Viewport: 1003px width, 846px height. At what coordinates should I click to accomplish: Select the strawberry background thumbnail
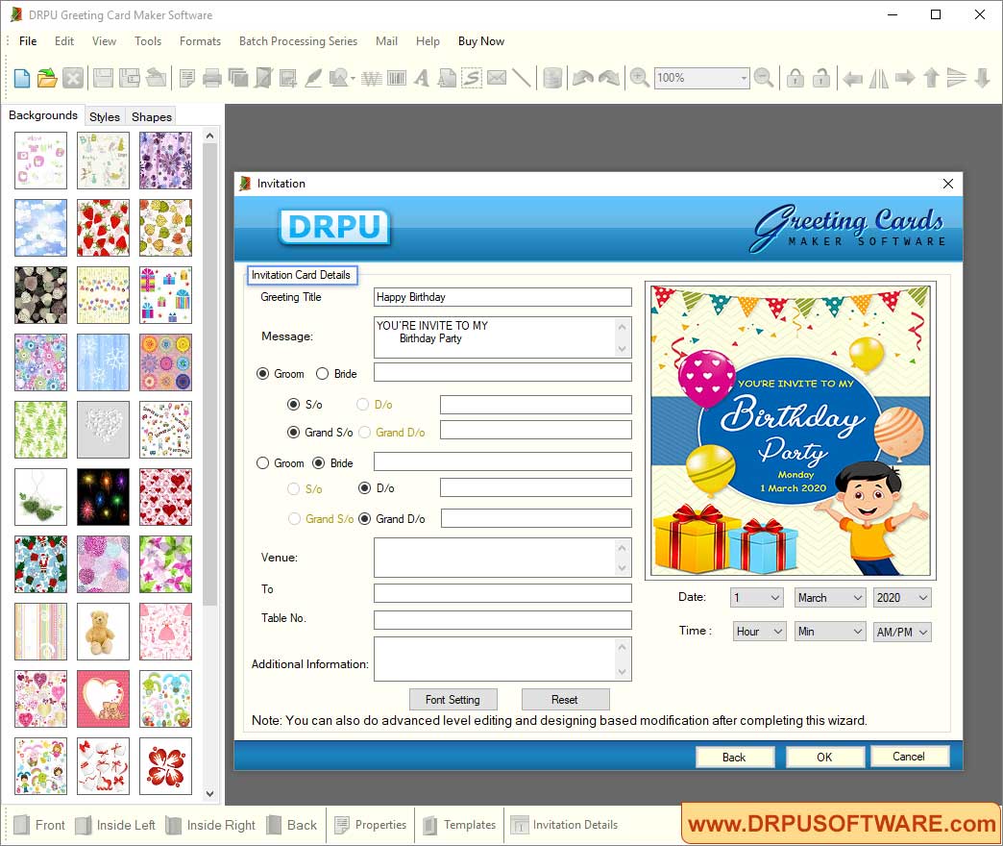(103, 228)
